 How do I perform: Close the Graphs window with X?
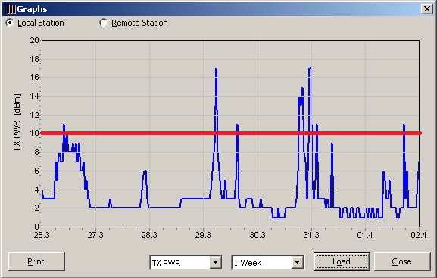(x=426, y=9)
